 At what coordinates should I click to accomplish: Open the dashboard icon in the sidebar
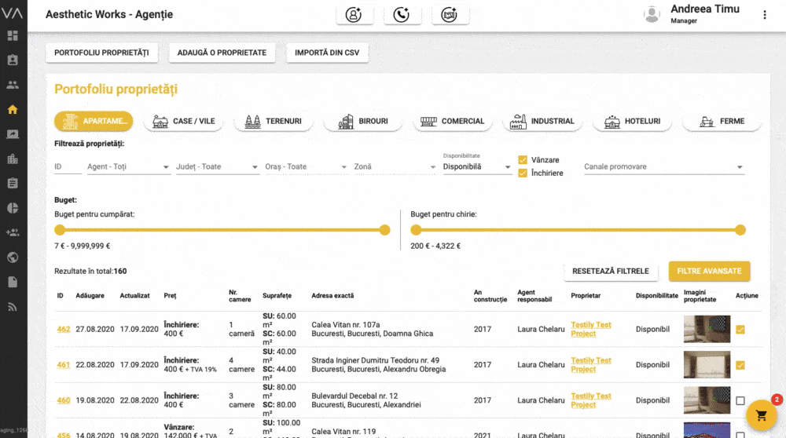click(x=13, y=35)
